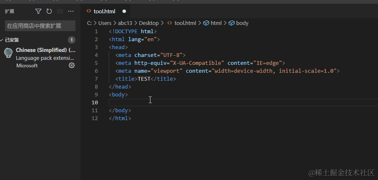Select the tool.html editor tab
Image resolution: width=378 pixels, height=180 pixels.
click(x=106, y=11)
